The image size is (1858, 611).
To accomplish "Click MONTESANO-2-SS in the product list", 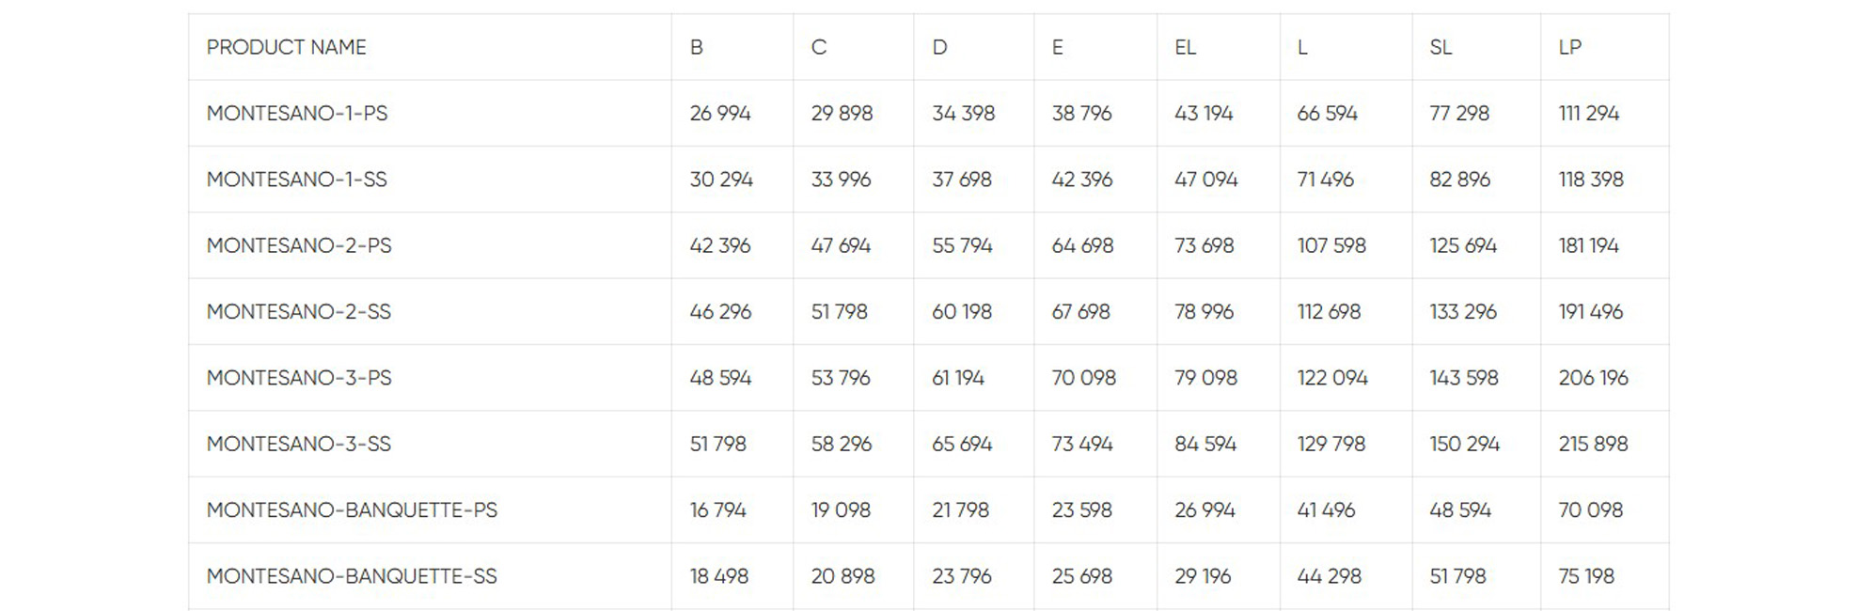I will (299, 312).
